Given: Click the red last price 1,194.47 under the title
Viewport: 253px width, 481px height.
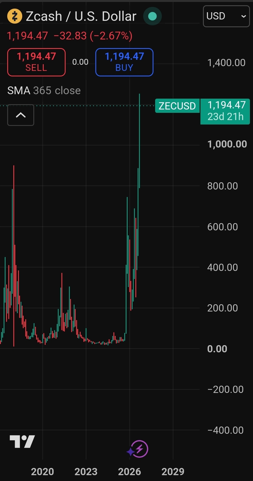Looking at the screenshot, I should [x=27, y=36].
